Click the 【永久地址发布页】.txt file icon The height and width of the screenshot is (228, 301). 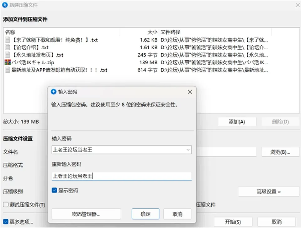click(x=8, y=55)
